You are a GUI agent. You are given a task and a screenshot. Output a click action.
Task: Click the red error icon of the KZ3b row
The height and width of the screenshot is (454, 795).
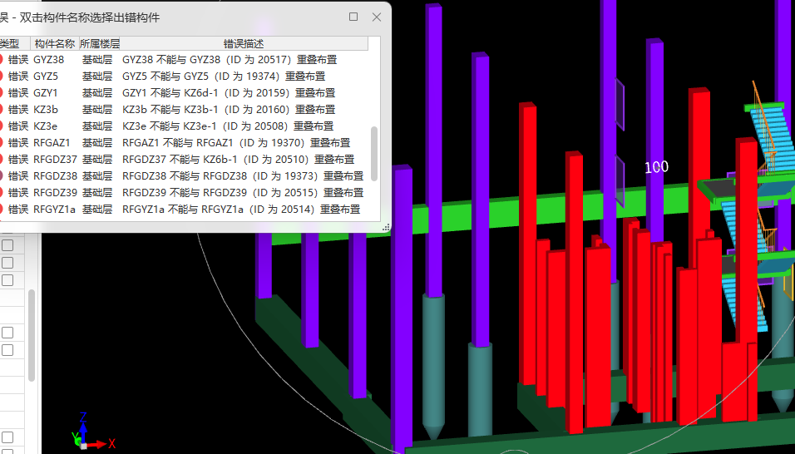coord(1,110)
